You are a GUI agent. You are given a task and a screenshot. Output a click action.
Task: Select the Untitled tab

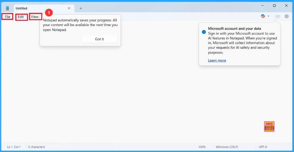44,8
